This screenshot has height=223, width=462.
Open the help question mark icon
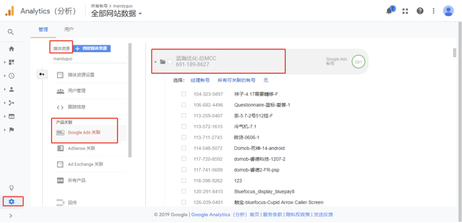tap(420, 11)
